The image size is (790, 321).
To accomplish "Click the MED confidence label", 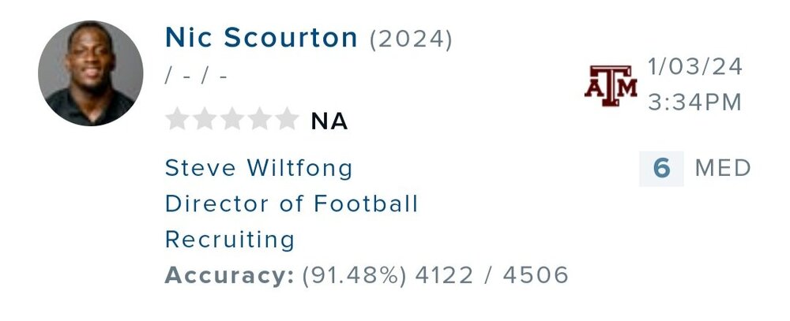I will tap(723, 169).
